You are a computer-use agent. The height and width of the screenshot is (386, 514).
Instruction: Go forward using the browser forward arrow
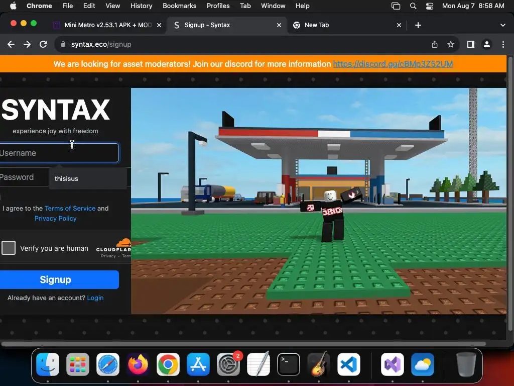pos(27,44)
